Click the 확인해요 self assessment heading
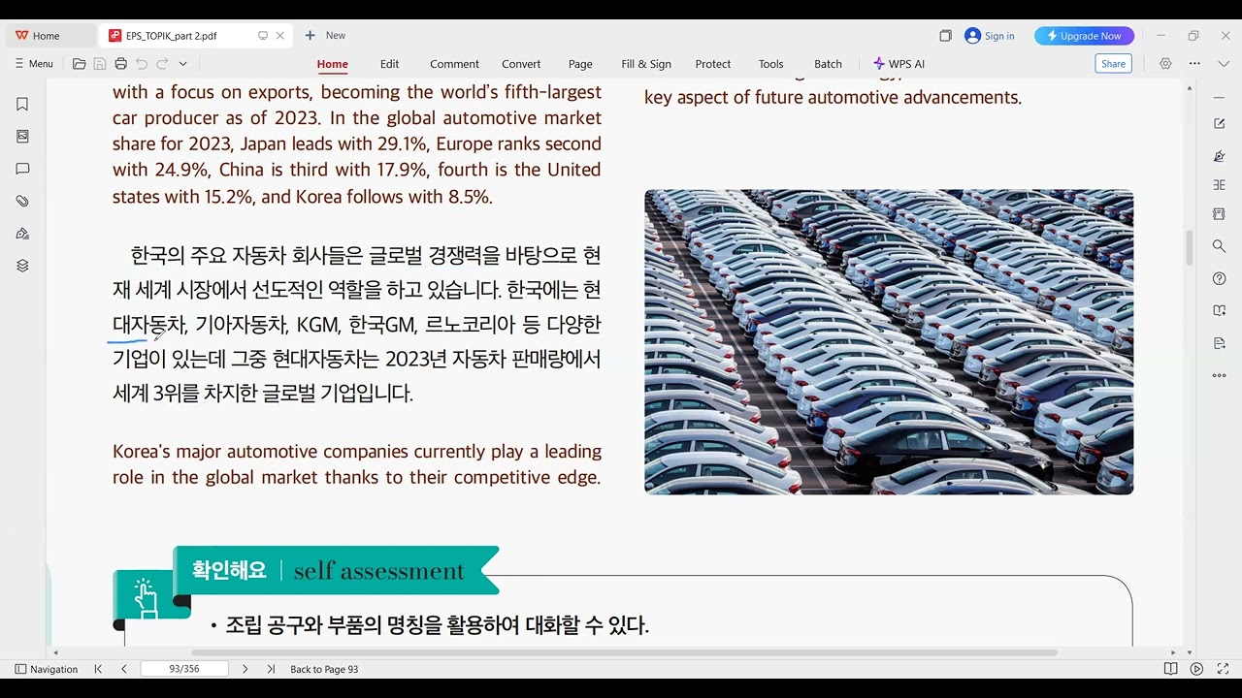This screenshot has width=1242, height=698. (x=336, y=570)
